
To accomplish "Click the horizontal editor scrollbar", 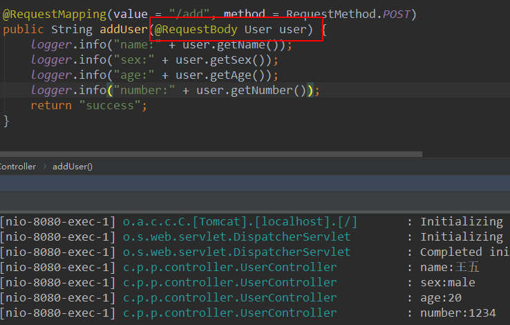I will point(211,154).
